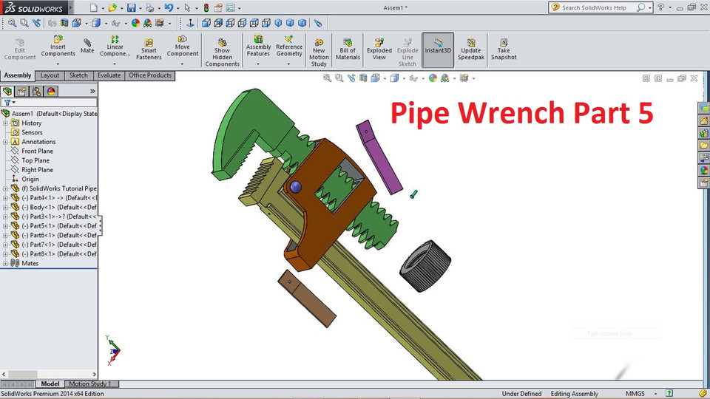Click Show Hidden Components tool
Screen dimensions: 710x399
pyautogui.click(x=222, y=52)
